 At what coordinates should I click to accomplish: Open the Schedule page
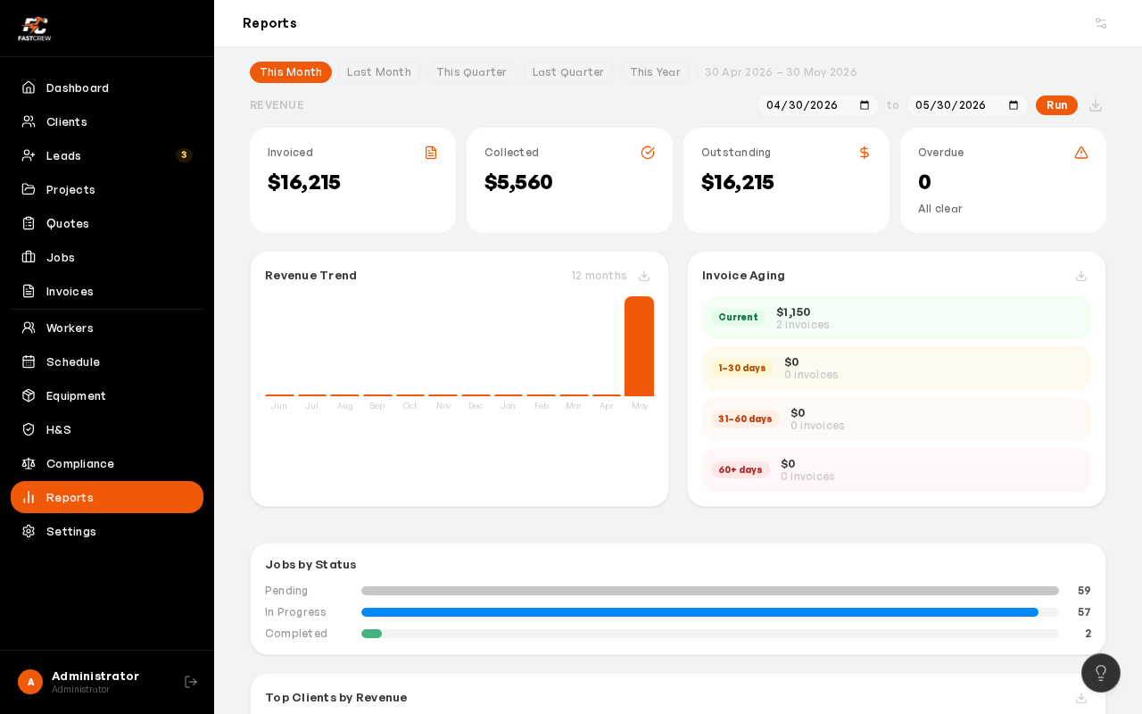point(107,361)
